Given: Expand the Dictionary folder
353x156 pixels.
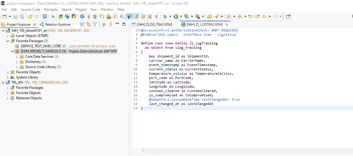Looking at the screenshot, I should pos(17,62).
